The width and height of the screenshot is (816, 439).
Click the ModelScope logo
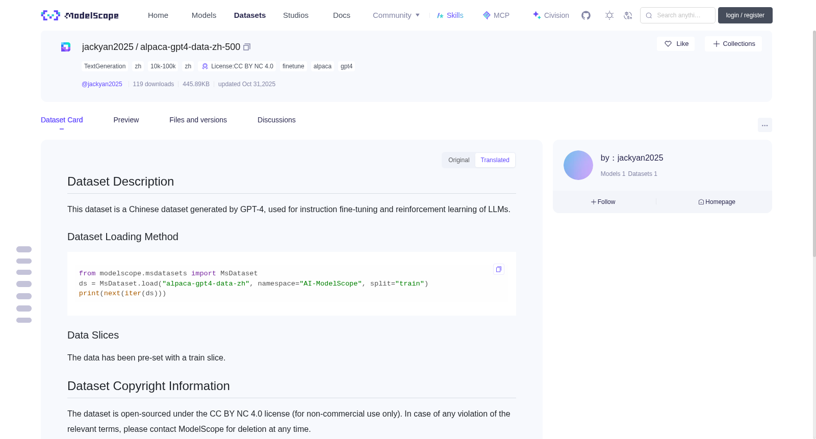(80, 15)
